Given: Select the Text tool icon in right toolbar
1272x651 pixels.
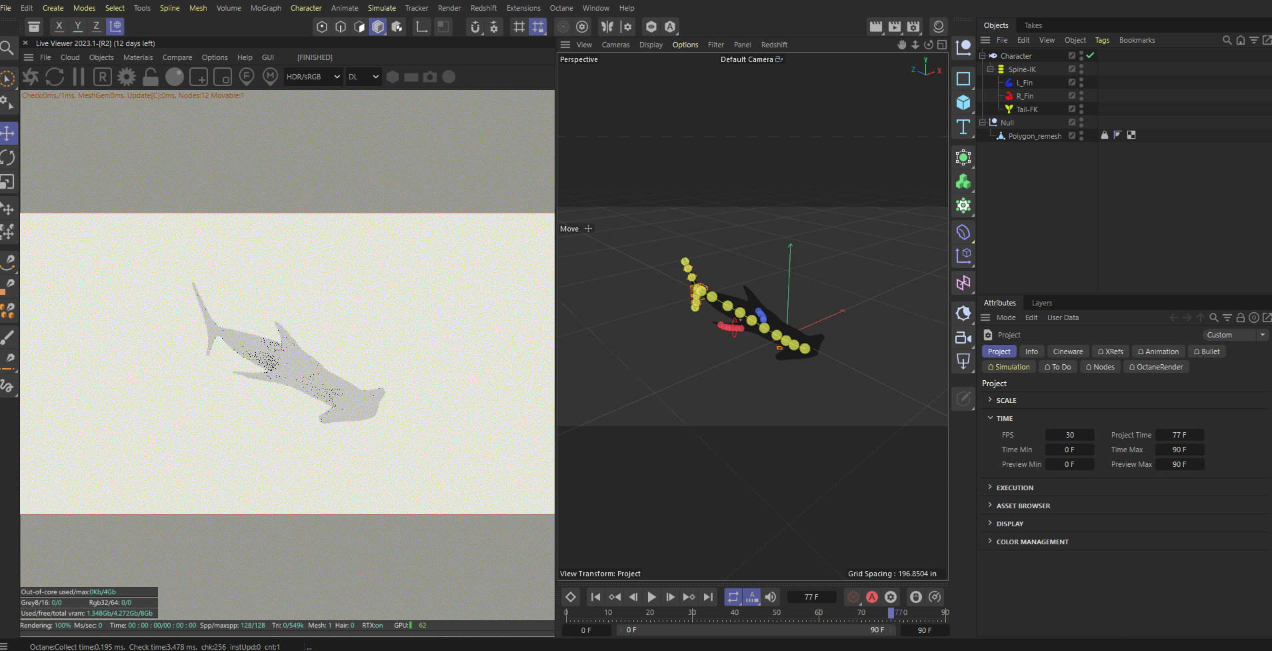Looking at the screenshot, I should pyautogui.click(x=963, y=127).
